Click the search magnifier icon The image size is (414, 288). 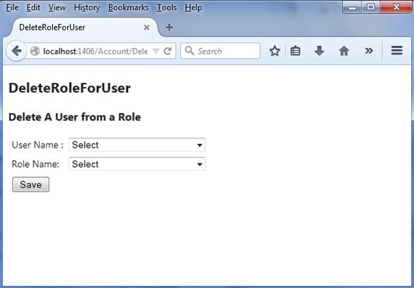(x=190, y=51)
